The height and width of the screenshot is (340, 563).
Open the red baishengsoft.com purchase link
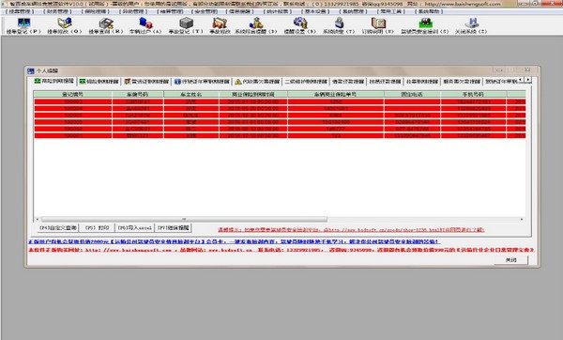(281, 250)
